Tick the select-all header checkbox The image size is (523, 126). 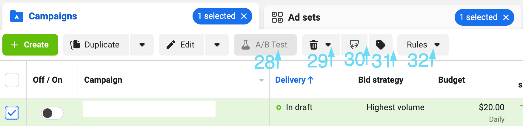pos(12,80)
